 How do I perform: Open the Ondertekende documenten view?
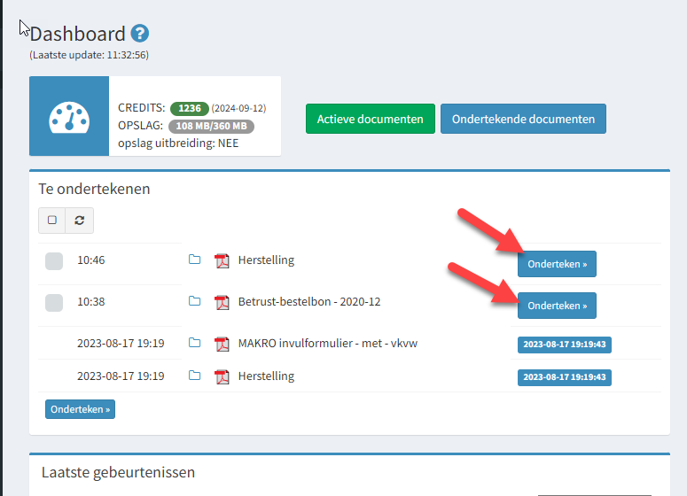click(523, 119)
